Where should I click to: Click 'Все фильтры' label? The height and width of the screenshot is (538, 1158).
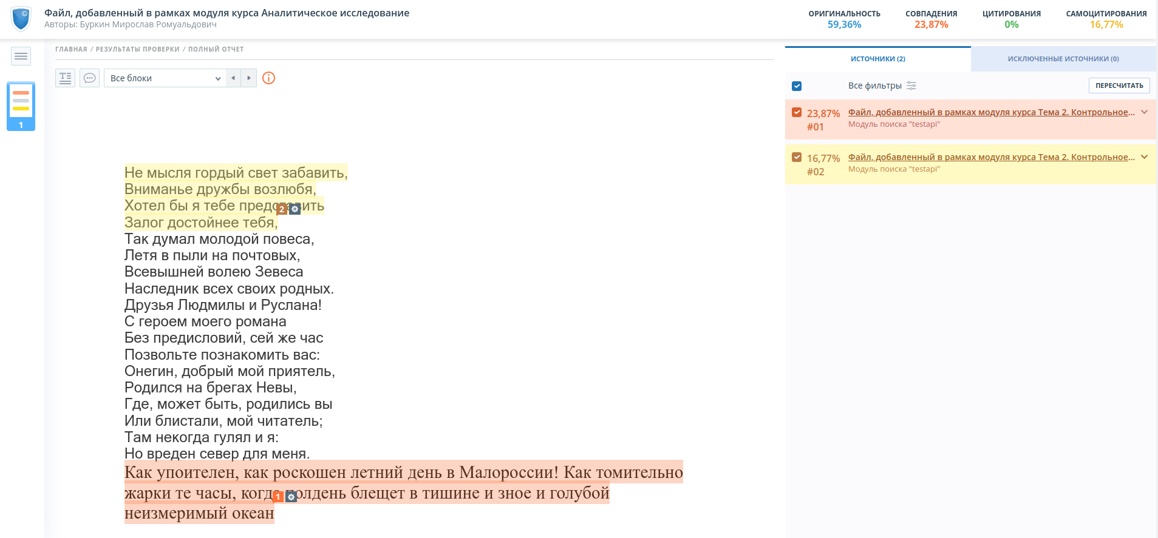[x=874, y=86]
